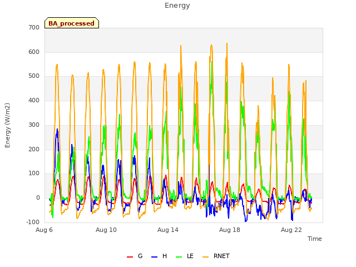Click the Aug 6 x-axis tick label
Viewport: 356px width, 267px height.
(x=44, y=230)
